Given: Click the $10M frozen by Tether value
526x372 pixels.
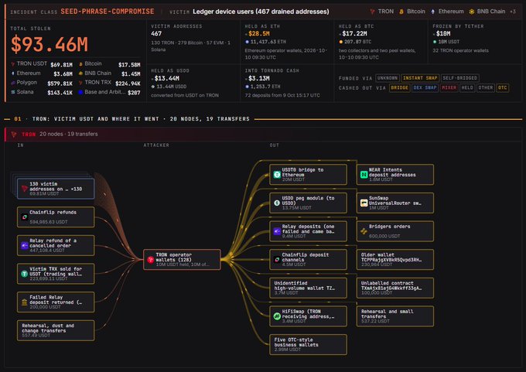Looking at the screenshot, I should (443, 33).
